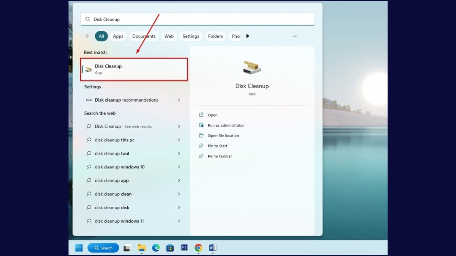The image size is (456, 256).
Task: Open Microsoft Word from the taskbar
Action: (x=212, y=248)
